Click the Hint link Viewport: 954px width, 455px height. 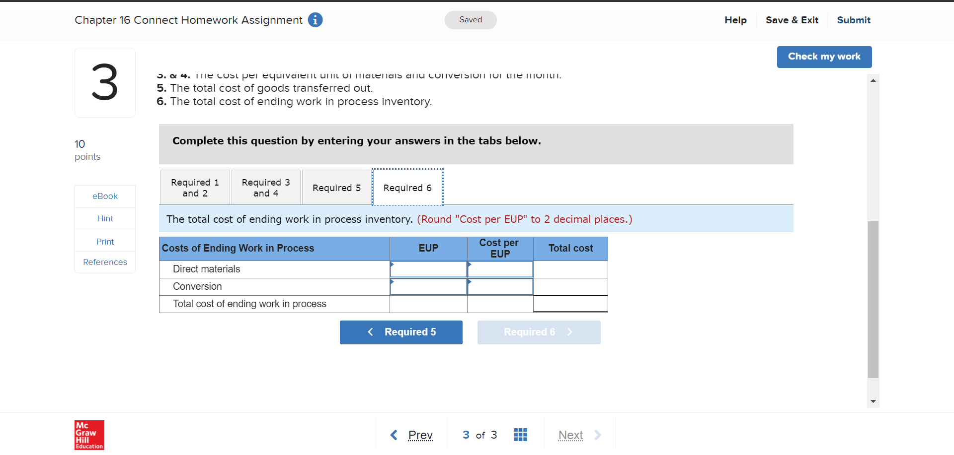point(104,218)
